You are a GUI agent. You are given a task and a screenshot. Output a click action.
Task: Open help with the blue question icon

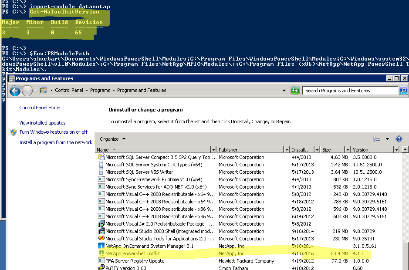coord(399,139)
